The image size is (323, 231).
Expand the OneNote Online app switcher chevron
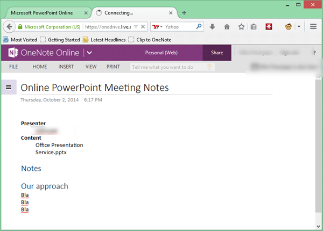point(89,53)
